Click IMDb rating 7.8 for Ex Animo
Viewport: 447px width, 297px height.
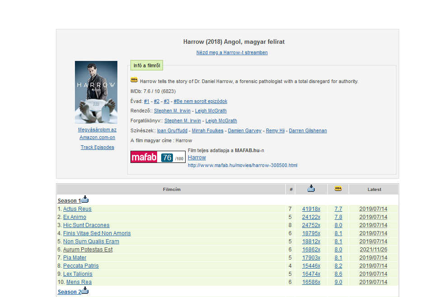coord(338,217)
